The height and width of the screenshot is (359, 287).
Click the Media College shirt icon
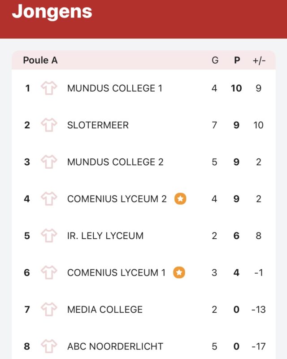(49, 309)
